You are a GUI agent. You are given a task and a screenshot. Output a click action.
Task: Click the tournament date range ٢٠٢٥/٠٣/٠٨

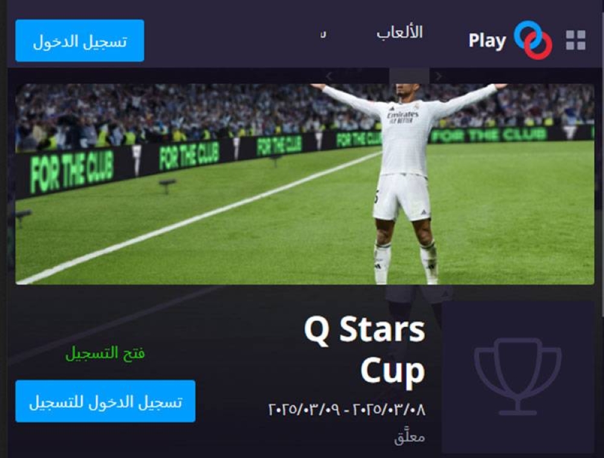(x=347, y=409)
